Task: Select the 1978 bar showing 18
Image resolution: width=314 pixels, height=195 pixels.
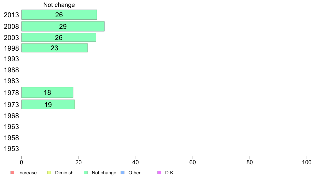Action: tap(47, 92)
